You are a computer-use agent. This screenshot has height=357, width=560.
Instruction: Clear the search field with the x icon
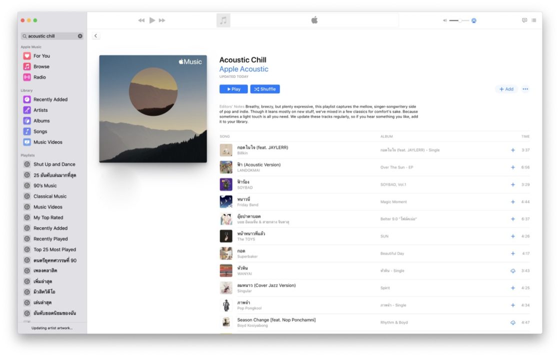point(80,36)
